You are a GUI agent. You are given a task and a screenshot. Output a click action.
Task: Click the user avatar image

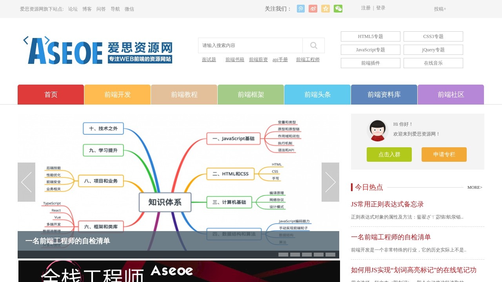[x=377, y=130]
